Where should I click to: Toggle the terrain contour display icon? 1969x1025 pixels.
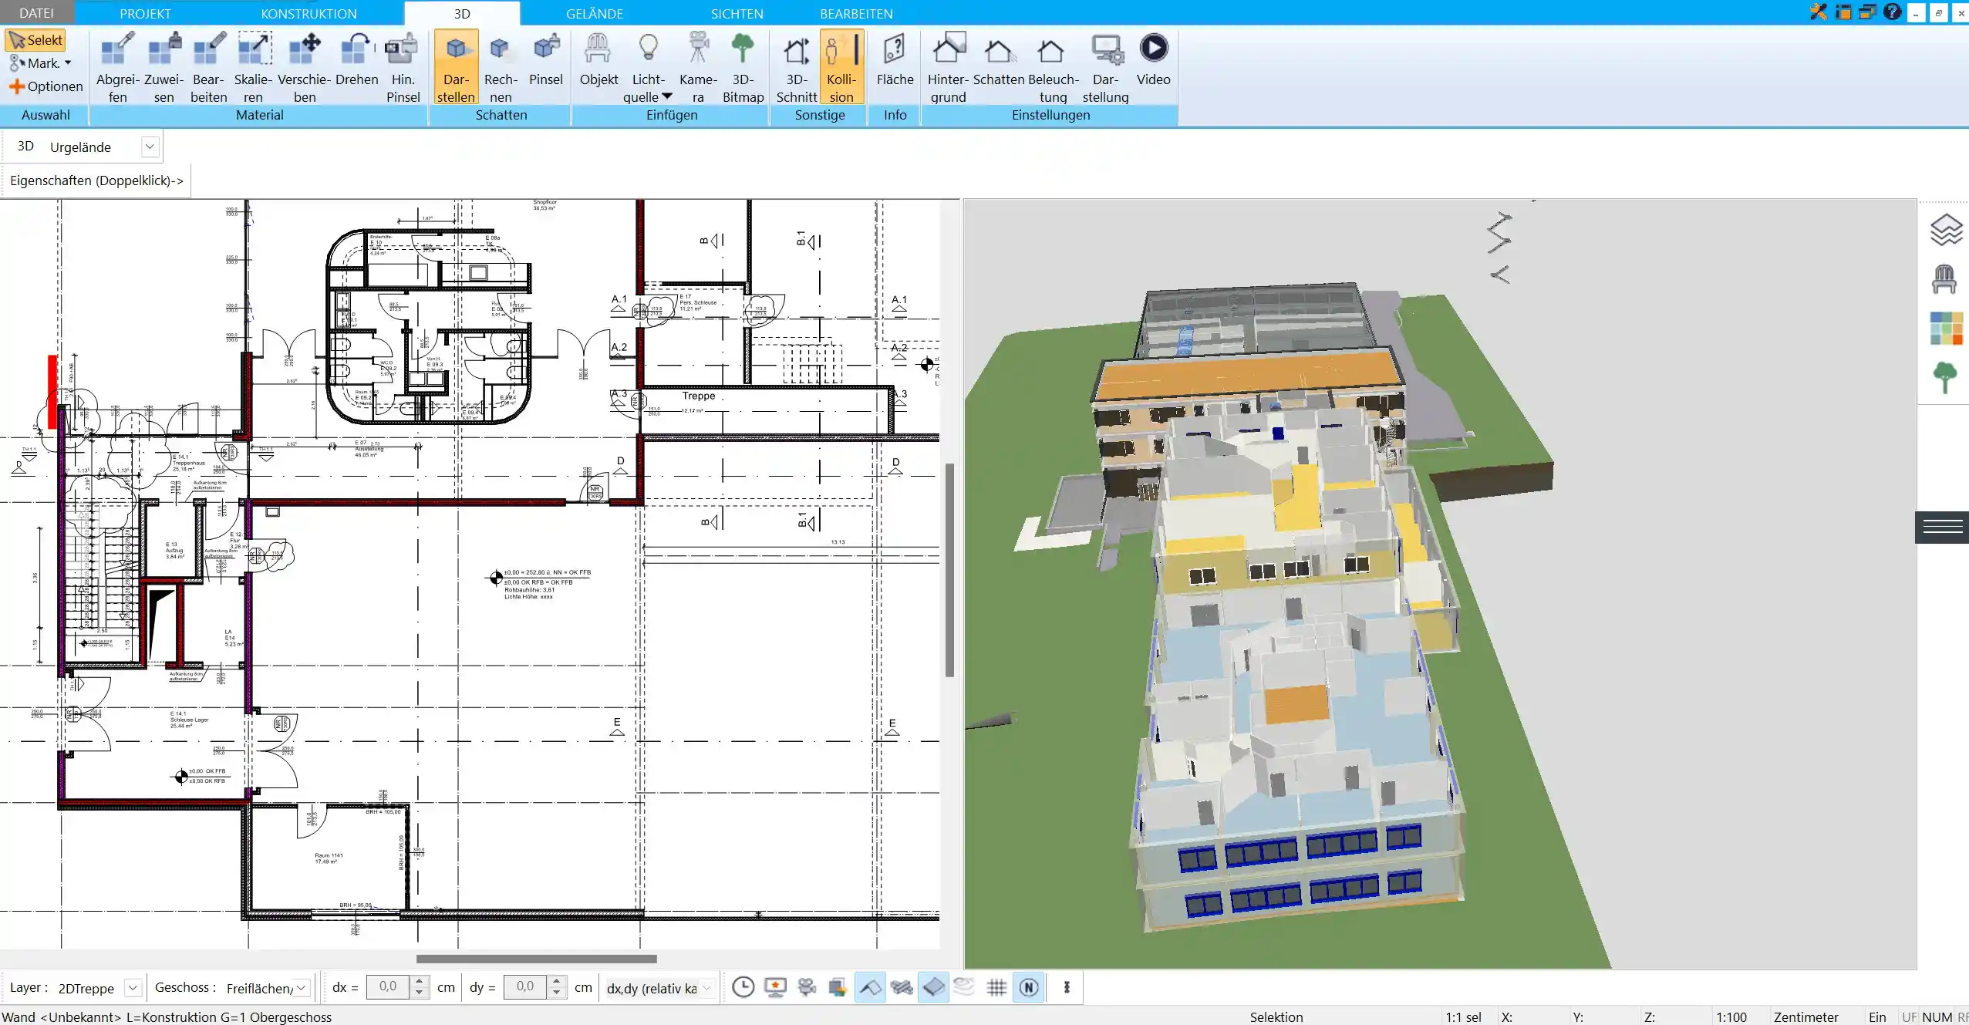(965, 987)
